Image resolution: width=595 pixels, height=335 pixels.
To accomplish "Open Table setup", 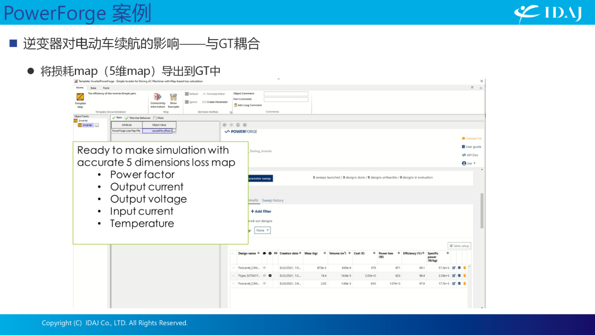I will click(x=459, y=246).
